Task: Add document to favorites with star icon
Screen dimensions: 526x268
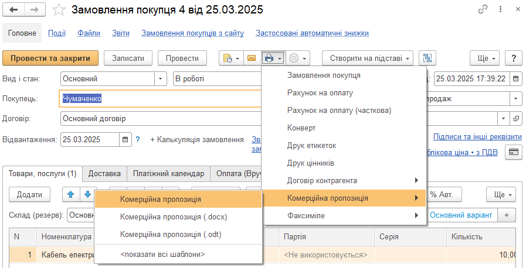Action: coord(59,10)
